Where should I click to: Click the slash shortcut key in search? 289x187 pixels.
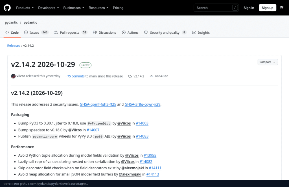(235, 8)
